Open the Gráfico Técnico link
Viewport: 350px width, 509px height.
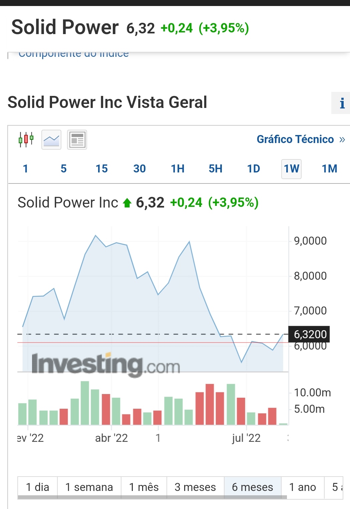click(300, 139)
